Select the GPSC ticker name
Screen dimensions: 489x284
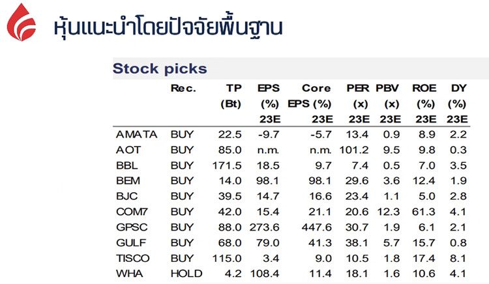pos(131,227)
